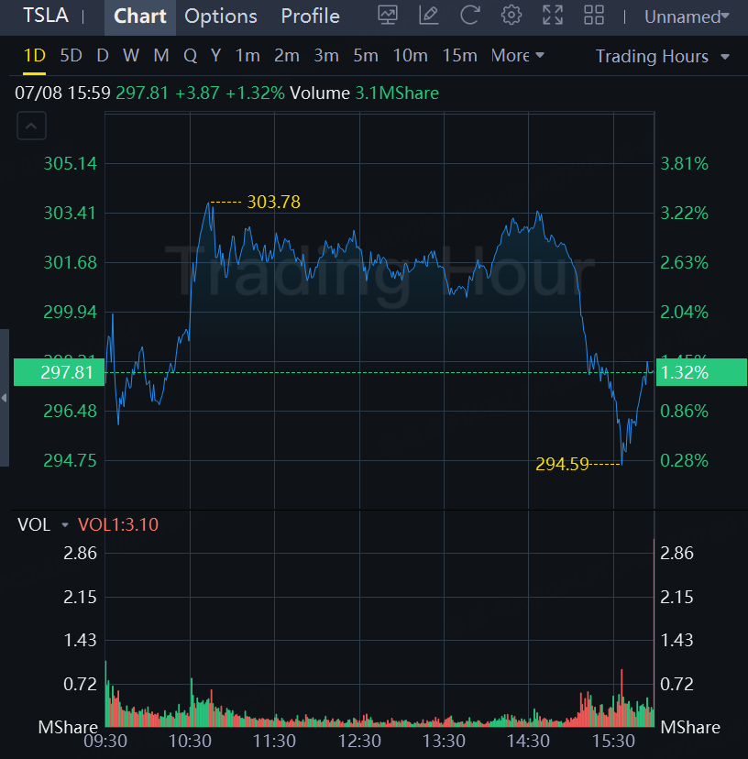Select the daily D timeframe

102,56
